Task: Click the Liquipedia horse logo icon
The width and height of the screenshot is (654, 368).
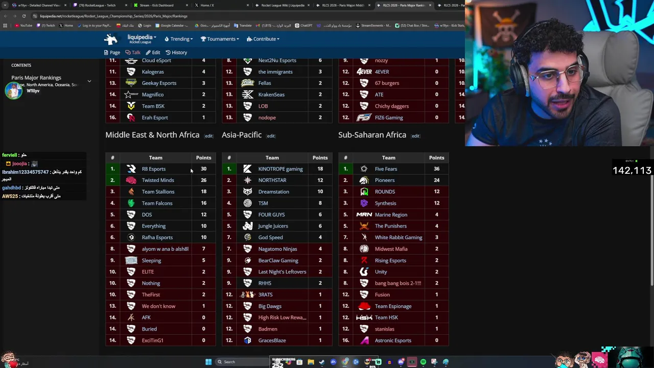Action: (111, 39)
